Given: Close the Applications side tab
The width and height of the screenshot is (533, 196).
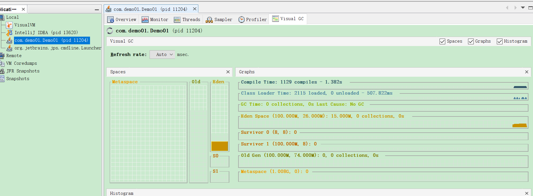Looking at the screenshot, I should click(x=23, y=9).
